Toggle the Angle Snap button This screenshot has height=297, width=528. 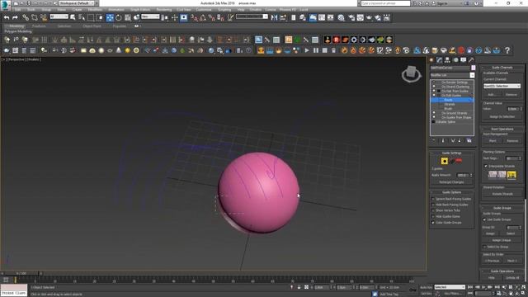tap(203, 17)
